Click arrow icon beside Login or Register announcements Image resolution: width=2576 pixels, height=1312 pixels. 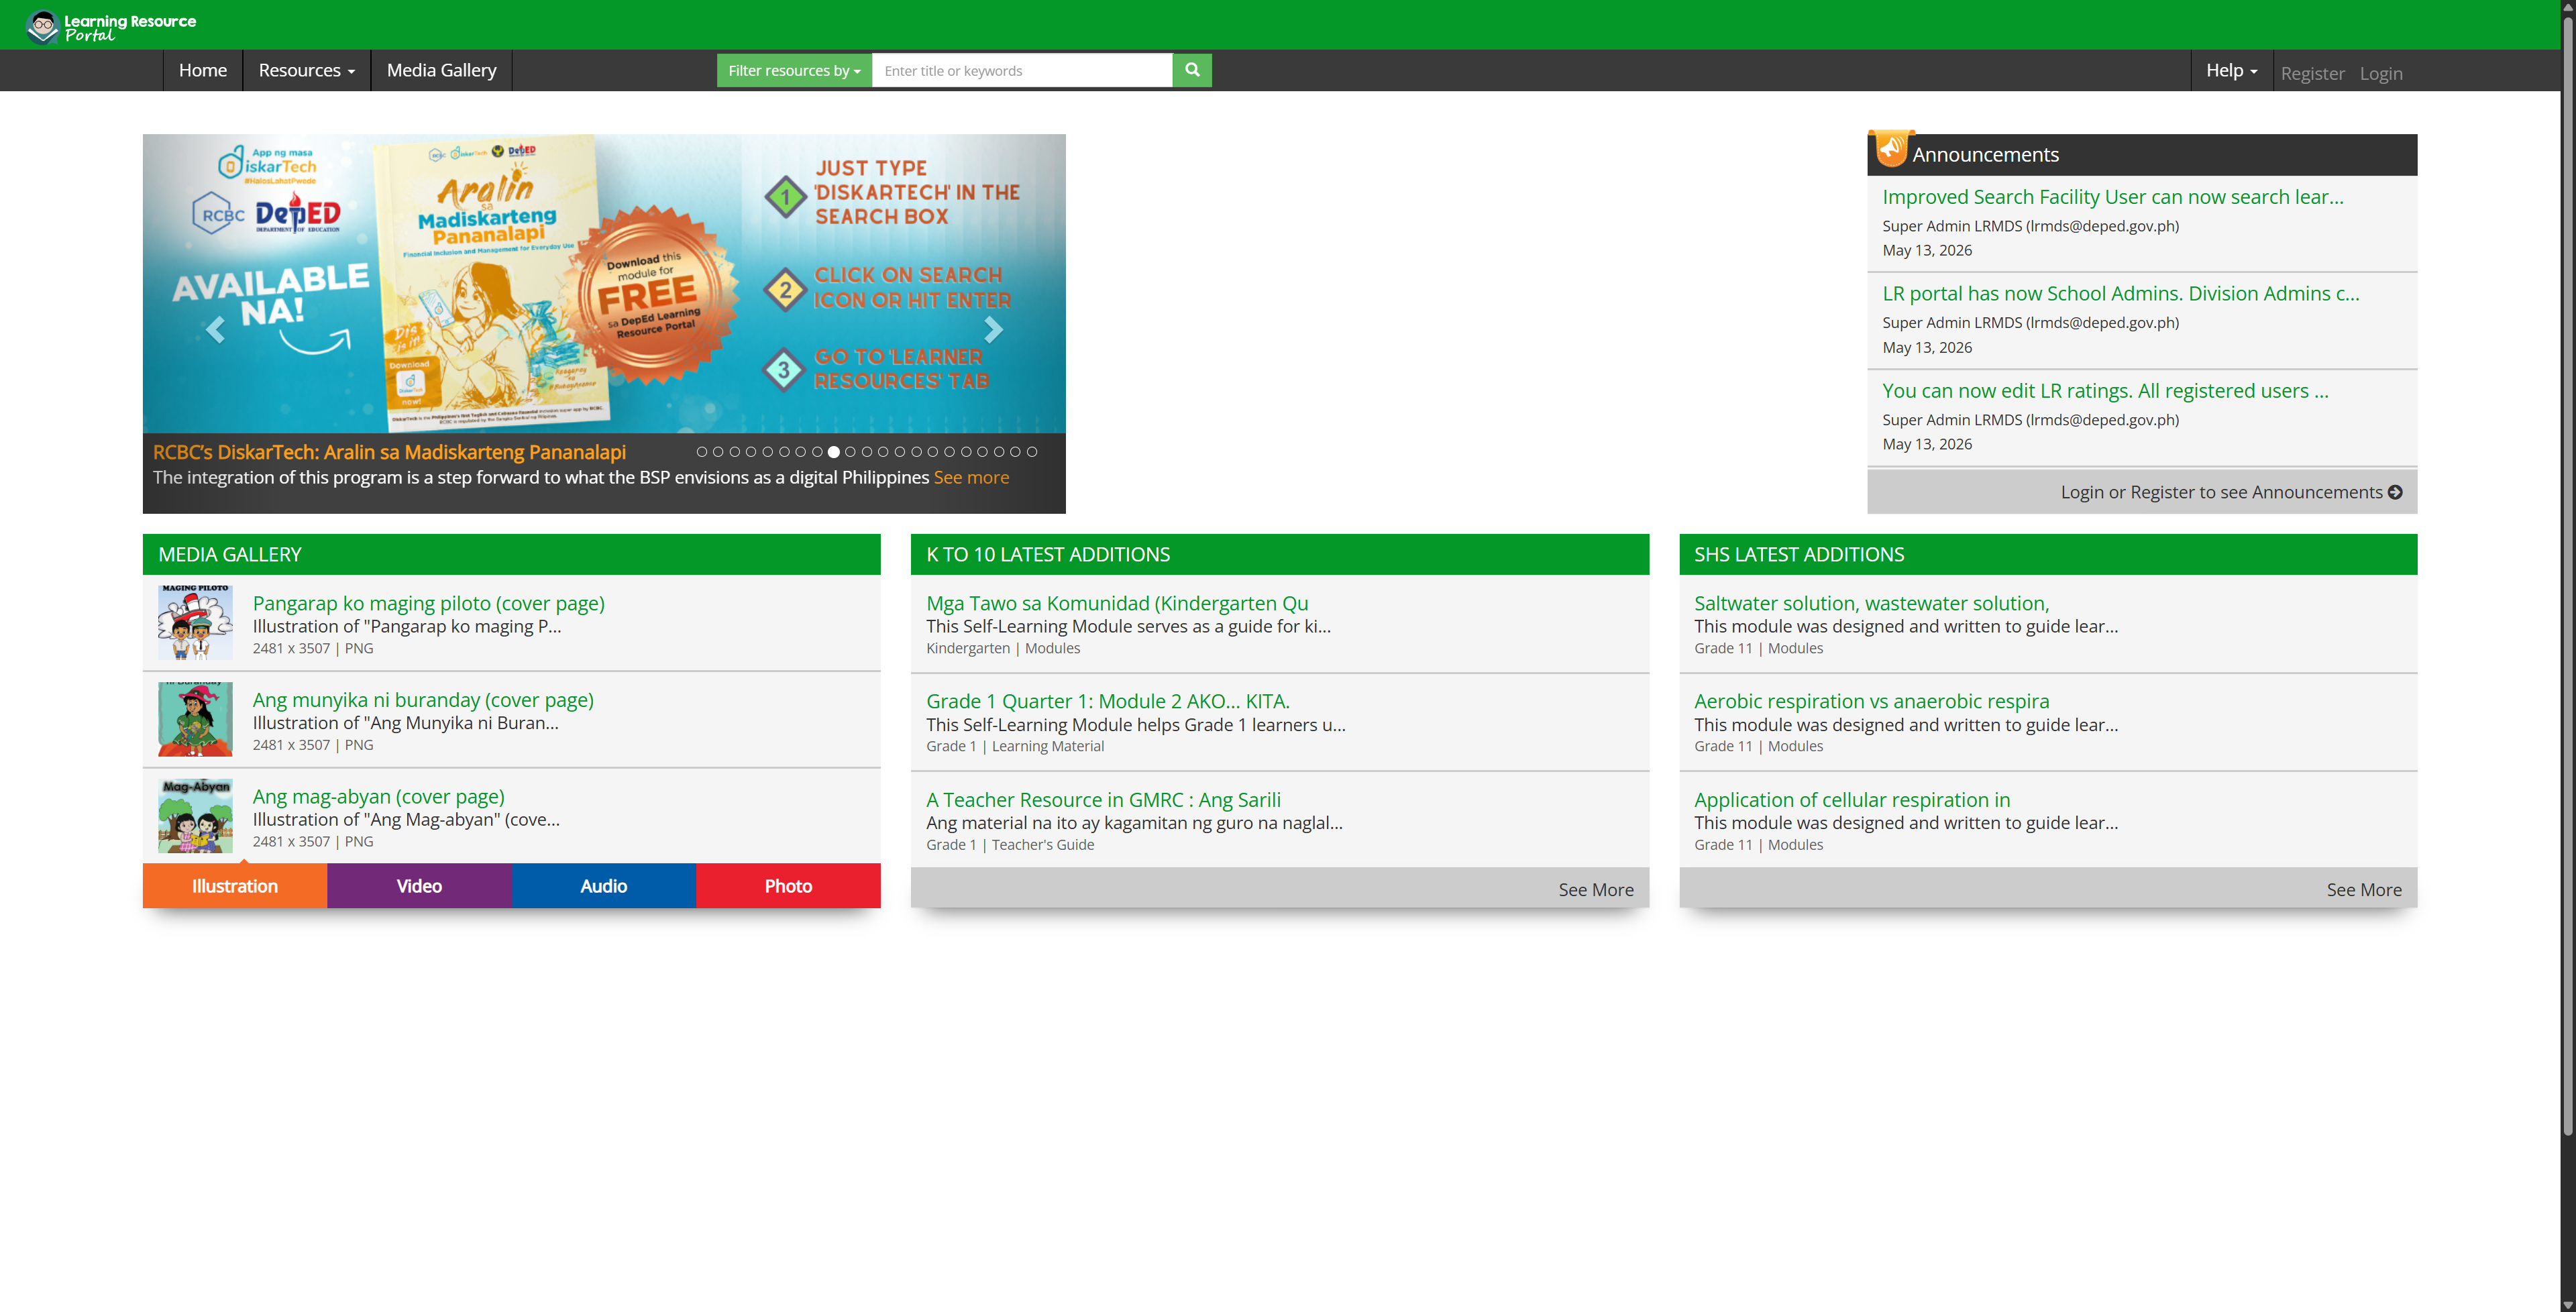tap(2395, 492)
